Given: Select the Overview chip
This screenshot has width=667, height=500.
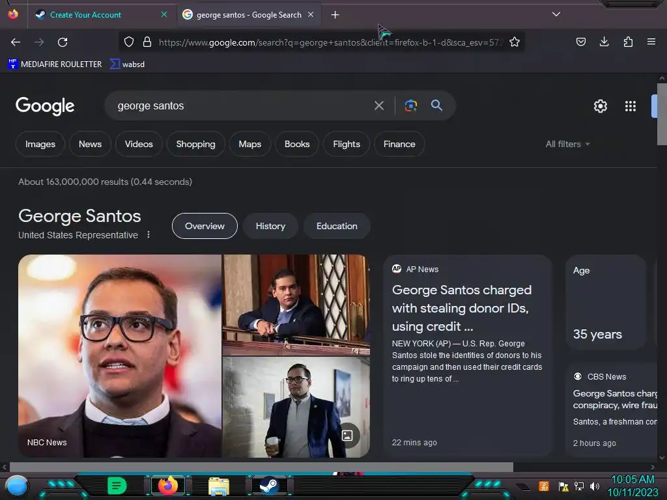Looking at the screenshot, I should point(205,226).
